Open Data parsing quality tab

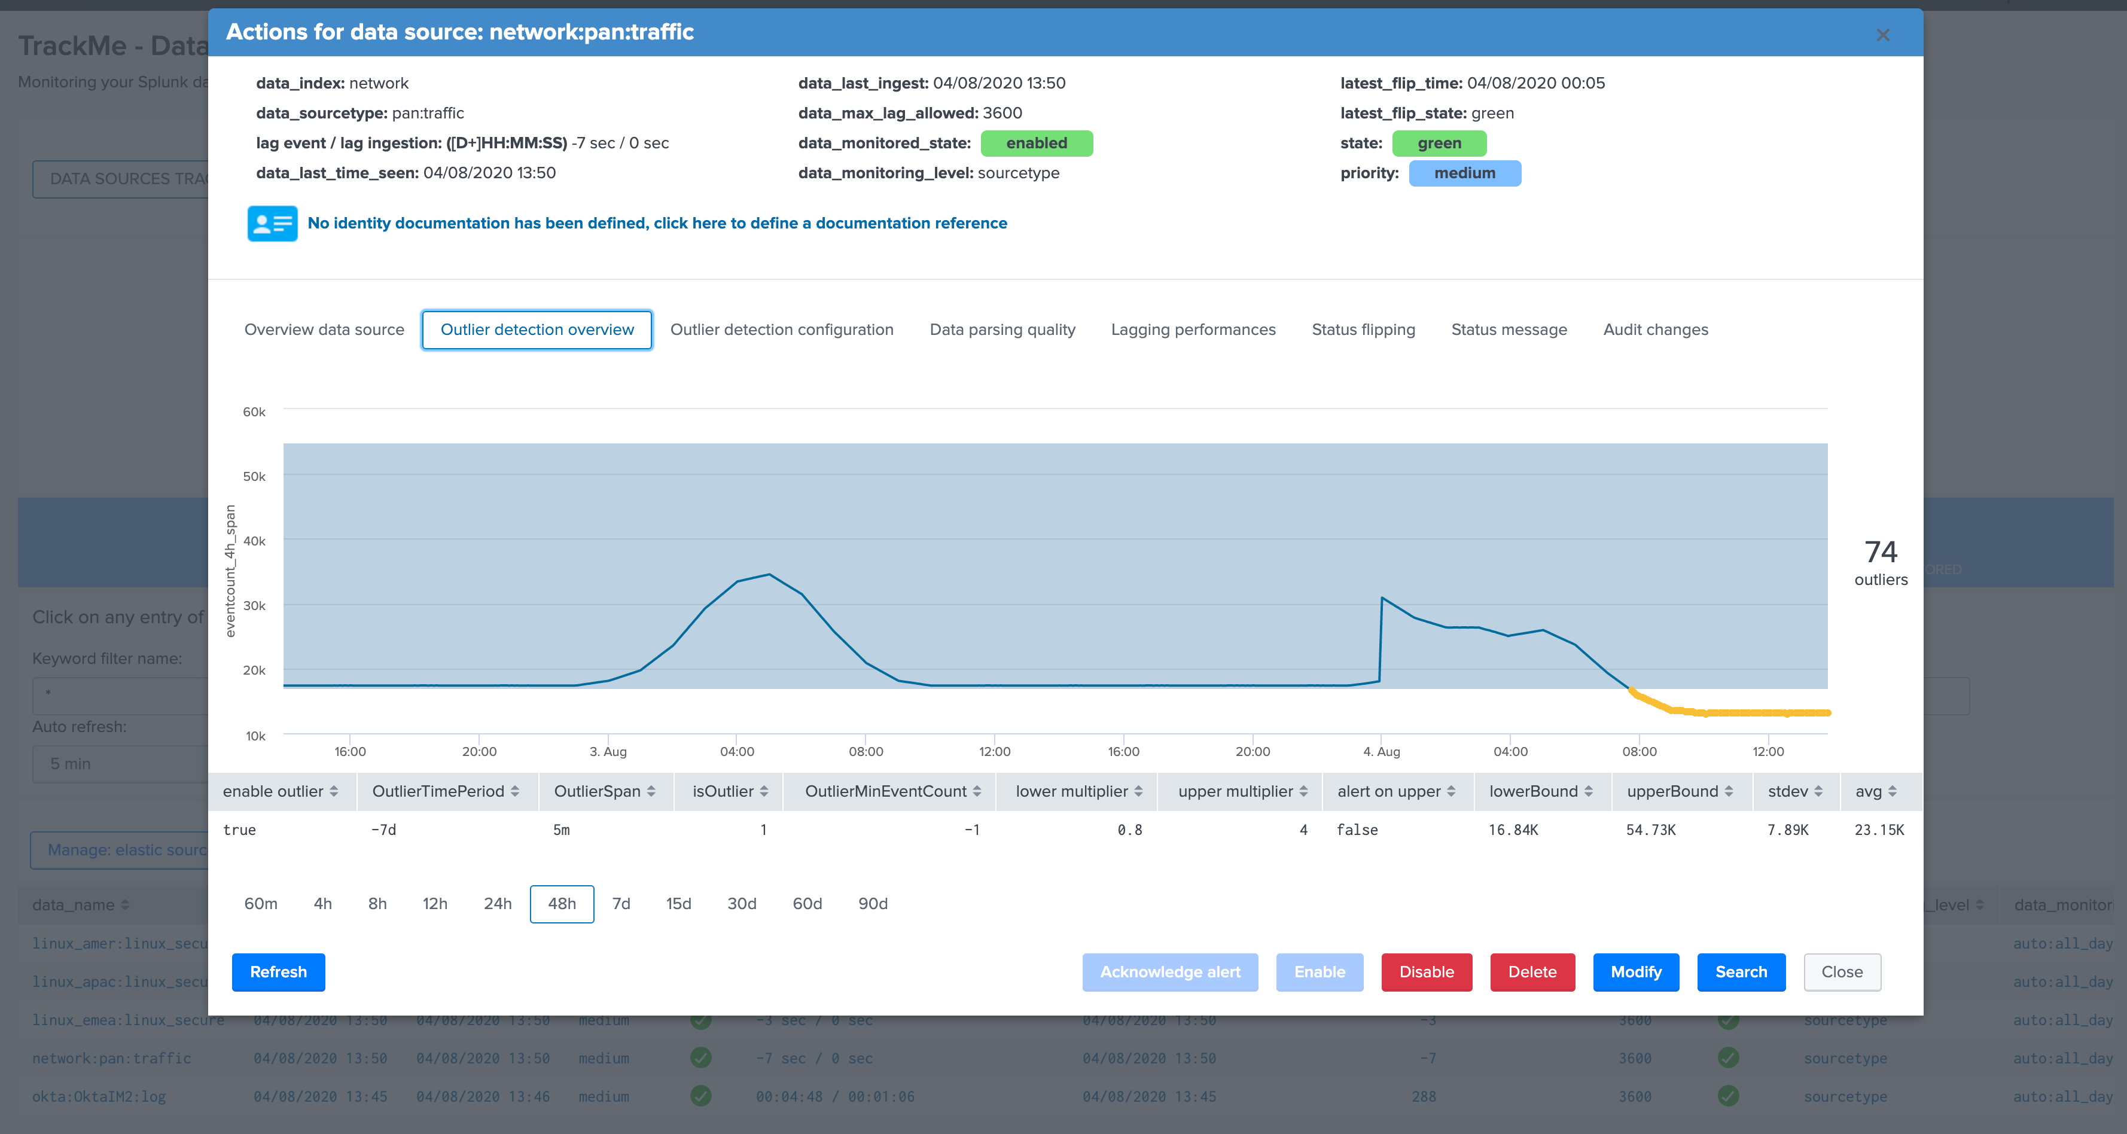point(1002,330)
